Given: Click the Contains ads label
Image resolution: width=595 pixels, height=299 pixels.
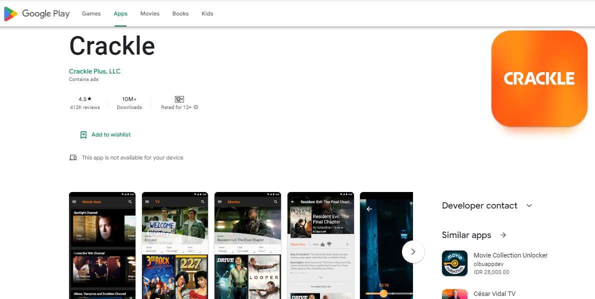Looking at the screenshot, I should coord(83,79).
